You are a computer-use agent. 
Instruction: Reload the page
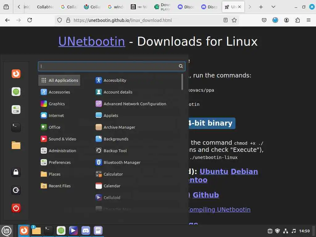[x=30, y=20]
